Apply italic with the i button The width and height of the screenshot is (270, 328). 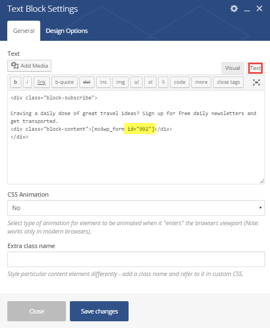coord(27,82)
